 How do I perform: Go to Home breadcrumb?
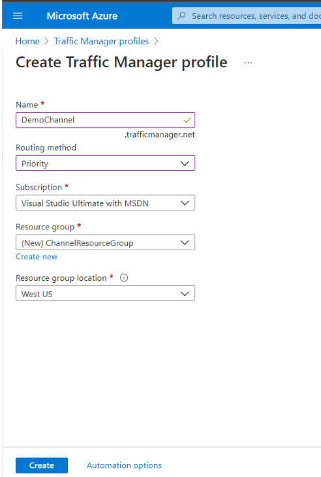coord(27,41)
